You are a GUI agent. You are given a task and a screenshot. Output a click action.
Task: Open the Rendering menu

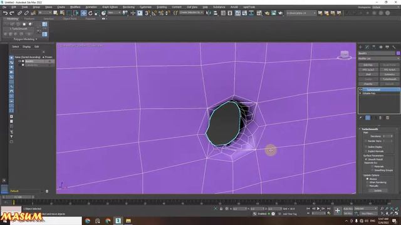128,7
